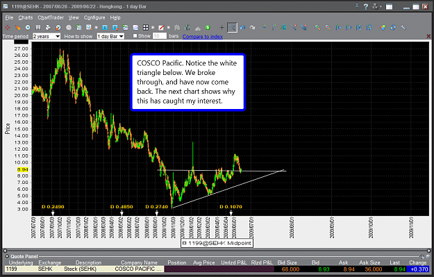Select the crosshair plus cursor tool
The width and height of the screenshot is (434, 277).
tap(222, 27)
